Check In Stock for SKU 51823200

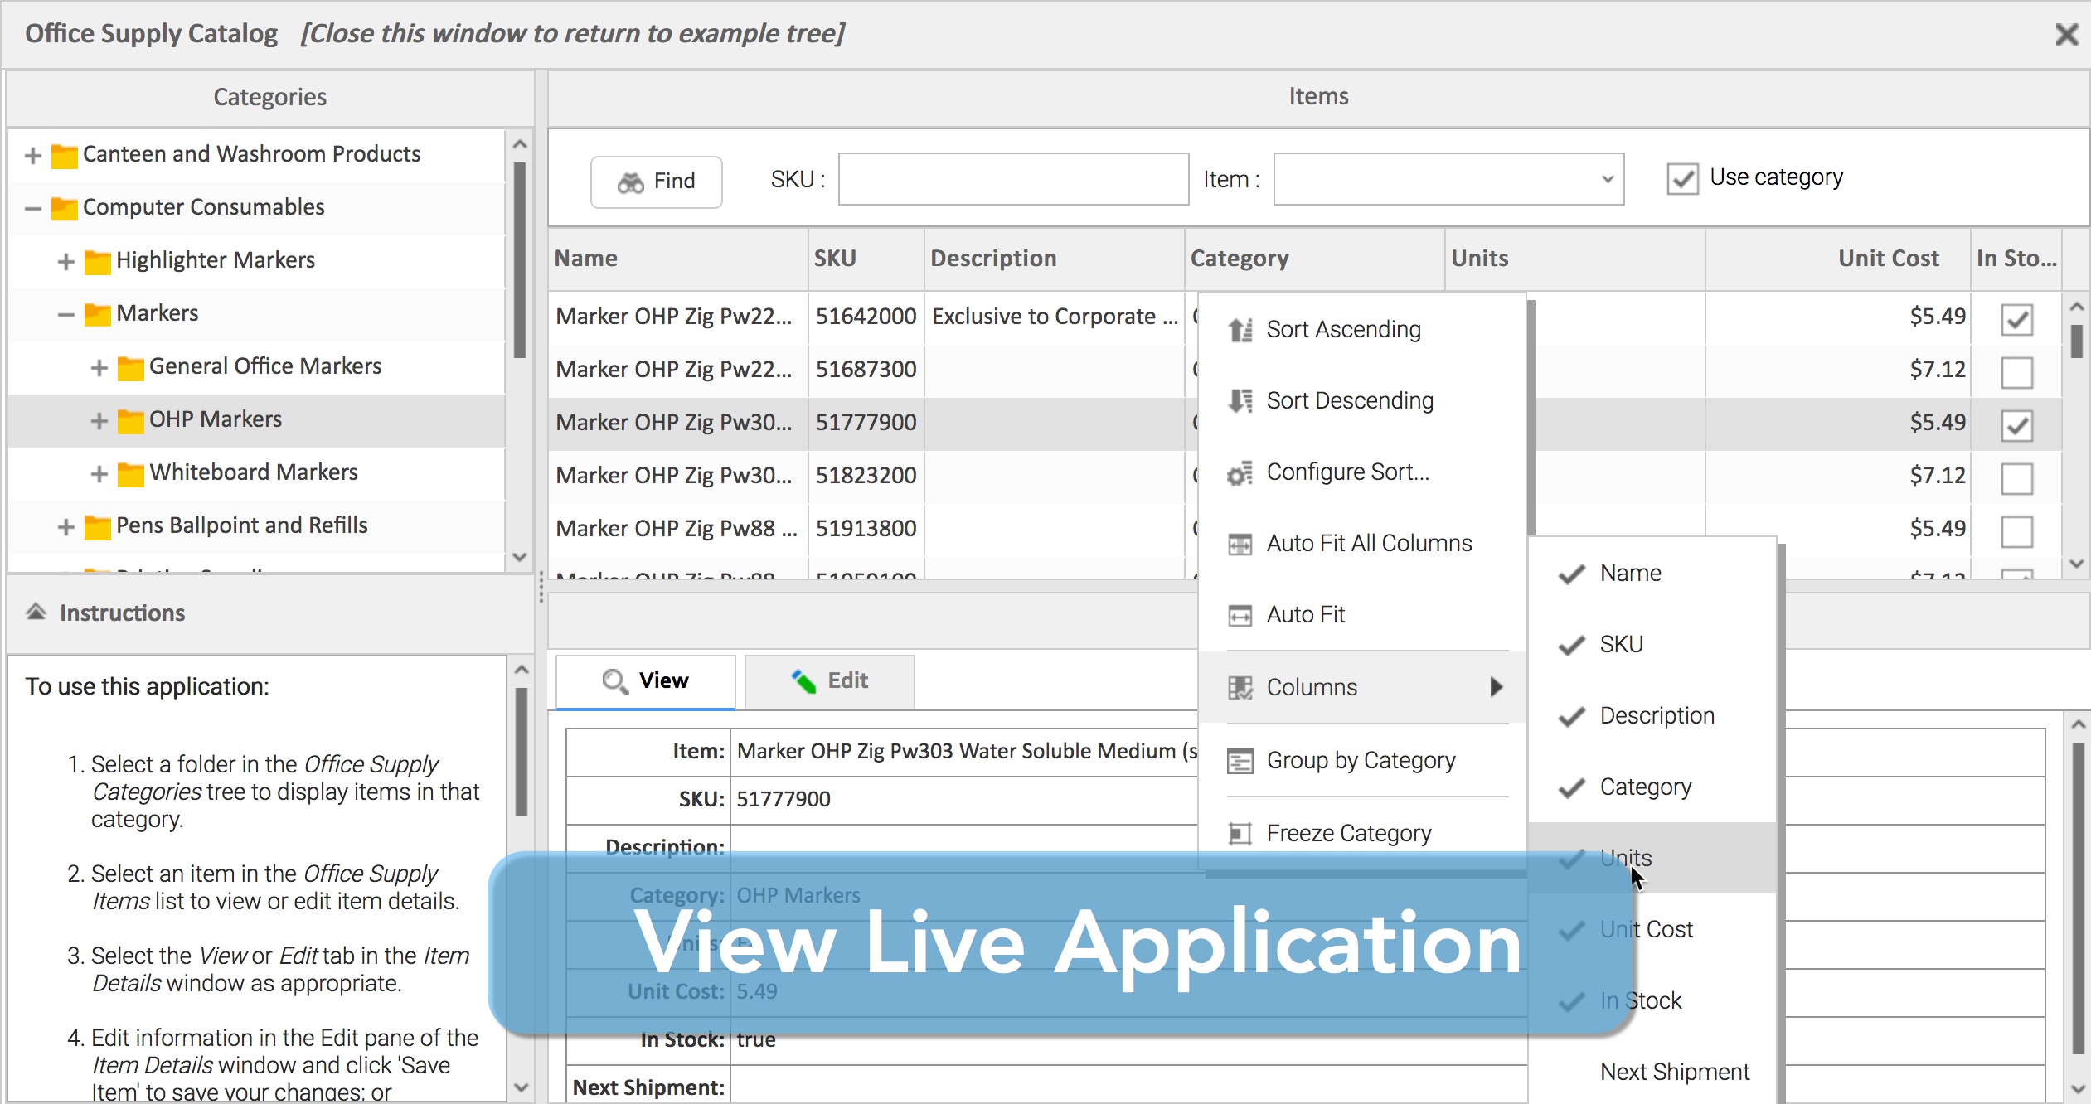tap(2016, 478)
